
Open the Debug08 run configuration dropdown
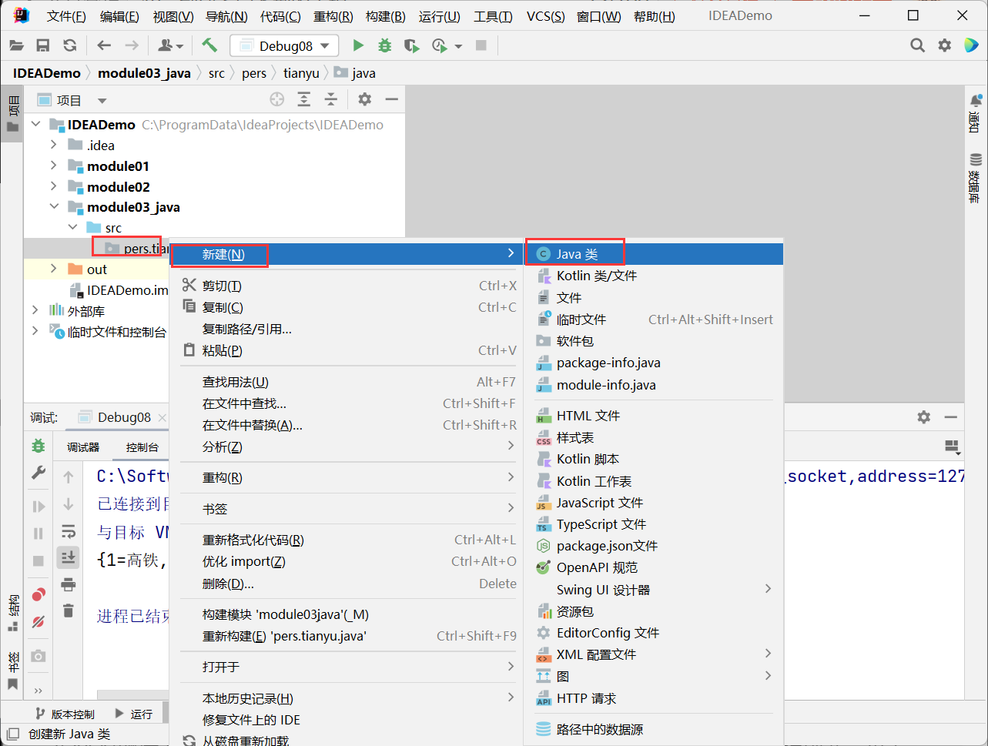[x=284, y=46]
